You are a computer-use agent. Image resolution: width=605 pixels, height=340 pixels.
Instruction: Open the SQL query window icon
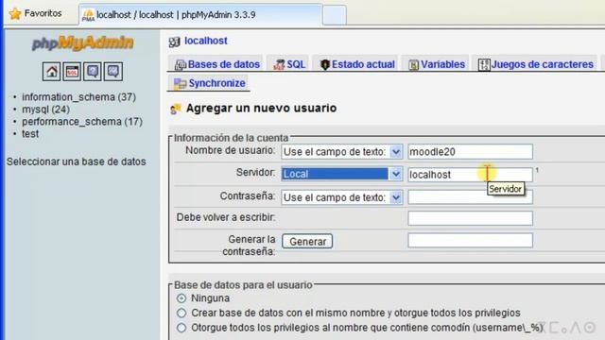point(72,72)
